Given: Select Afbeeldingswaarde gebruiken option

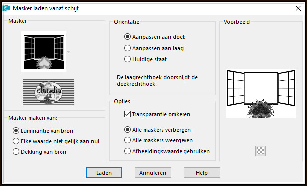Looking at the screenshot, I should coord(167,151).
